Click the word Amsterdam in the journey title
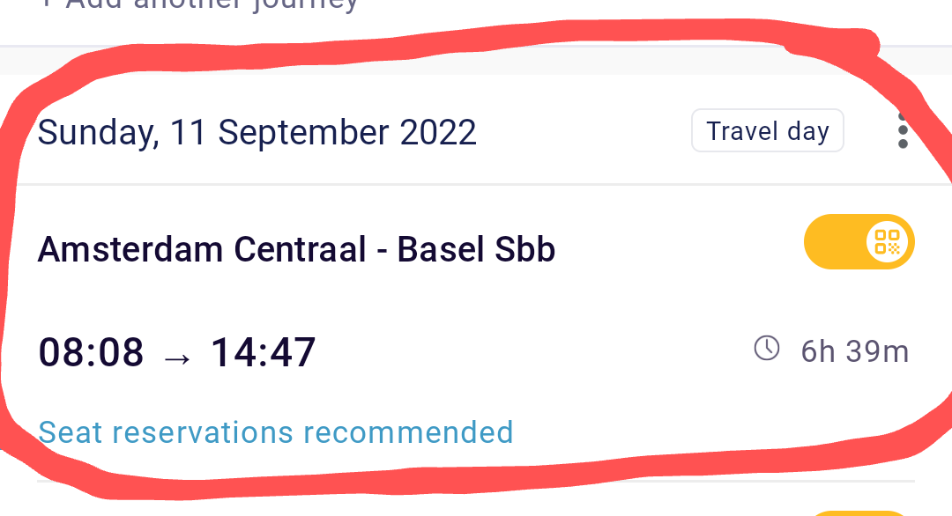The width and height of the screenshot is (952, 516). pyautogui.click(x=130, y=249)
